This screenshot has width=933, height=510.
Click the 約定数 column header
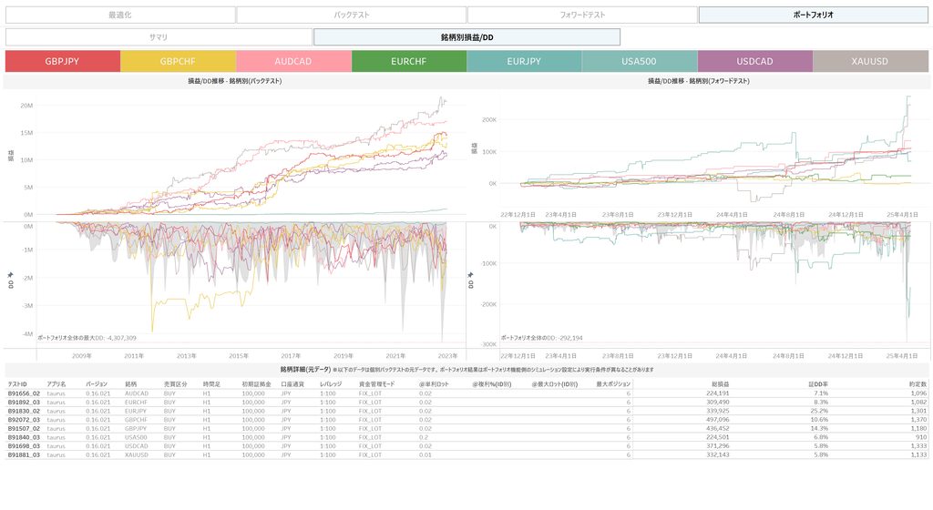pyautogui.click(x=918, y=384)
